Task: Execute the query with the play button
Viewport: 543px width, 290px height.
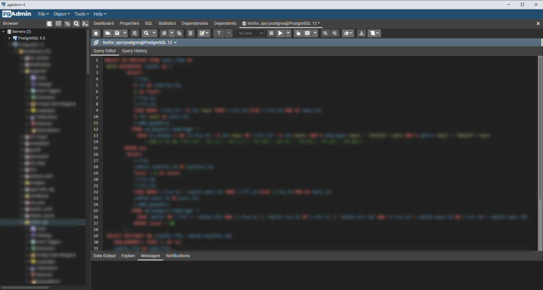Action: (280, 33)
